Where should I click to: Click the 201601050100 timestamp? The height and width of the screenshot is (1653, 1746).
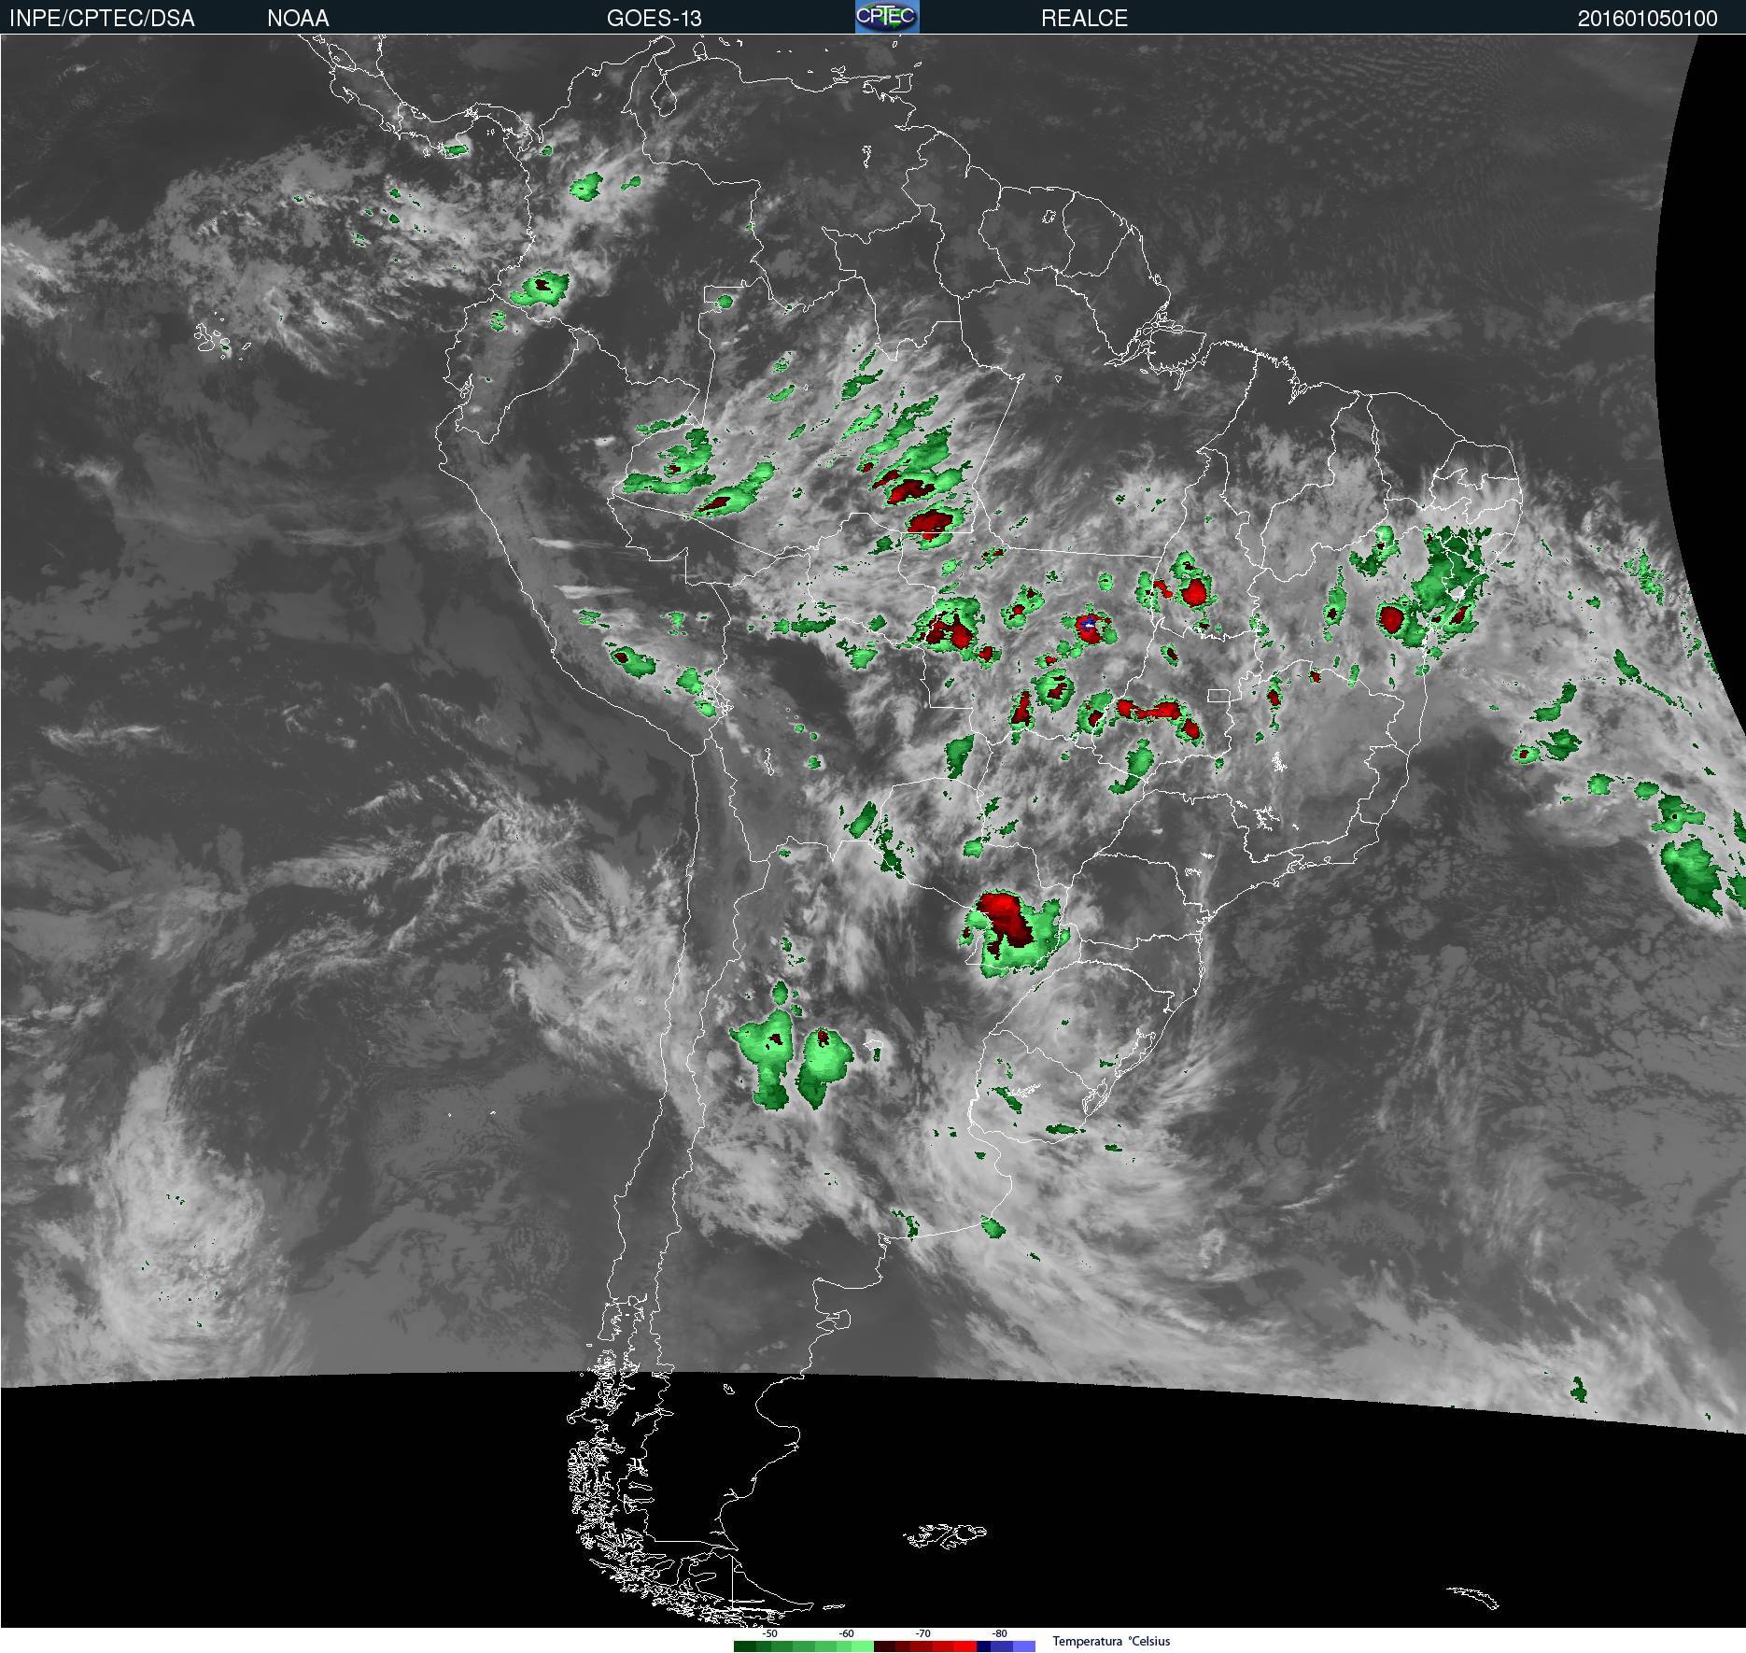coord(1647,18)
